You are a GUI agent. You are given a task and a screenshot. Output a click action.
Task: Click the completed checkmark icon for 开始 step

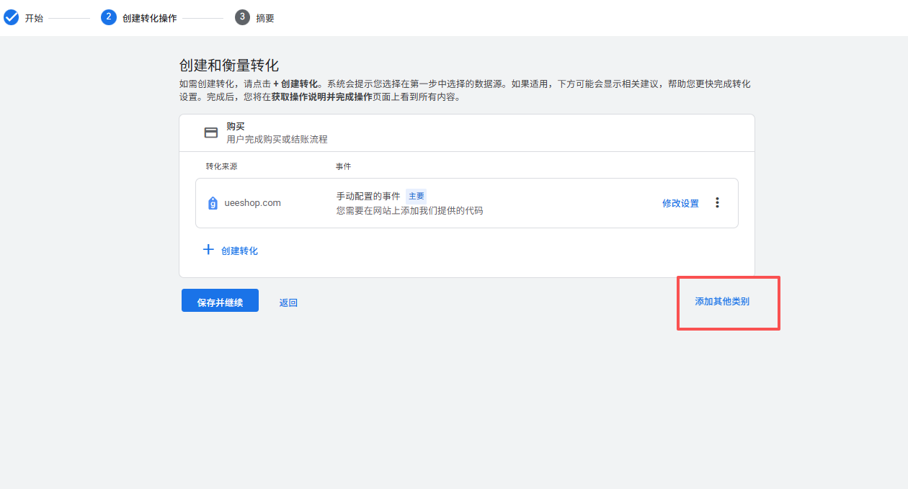(x=11, y=17)
